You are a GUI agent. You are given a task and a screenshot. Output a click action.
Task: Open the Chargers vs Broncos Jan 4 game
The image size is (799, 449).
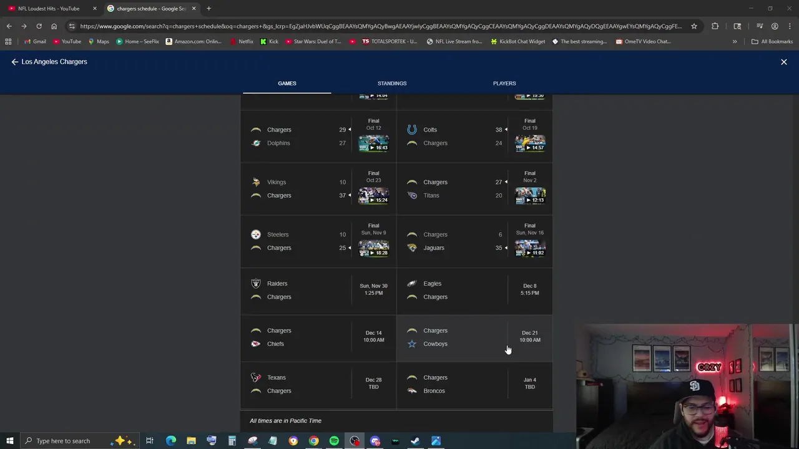474,384
